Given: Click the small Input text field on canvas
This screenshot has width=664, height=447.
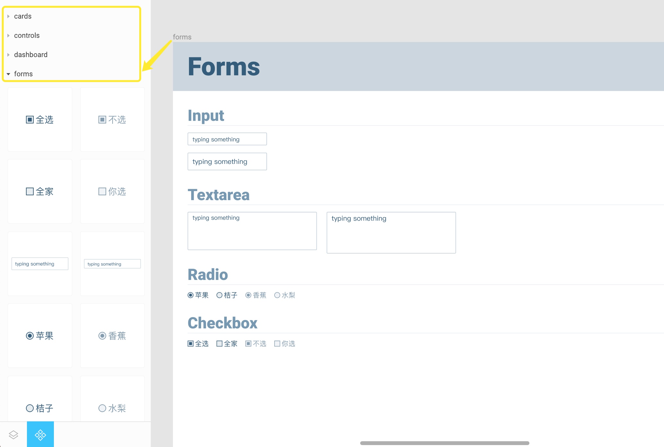Looking at the screenshot, I should 227,139.
